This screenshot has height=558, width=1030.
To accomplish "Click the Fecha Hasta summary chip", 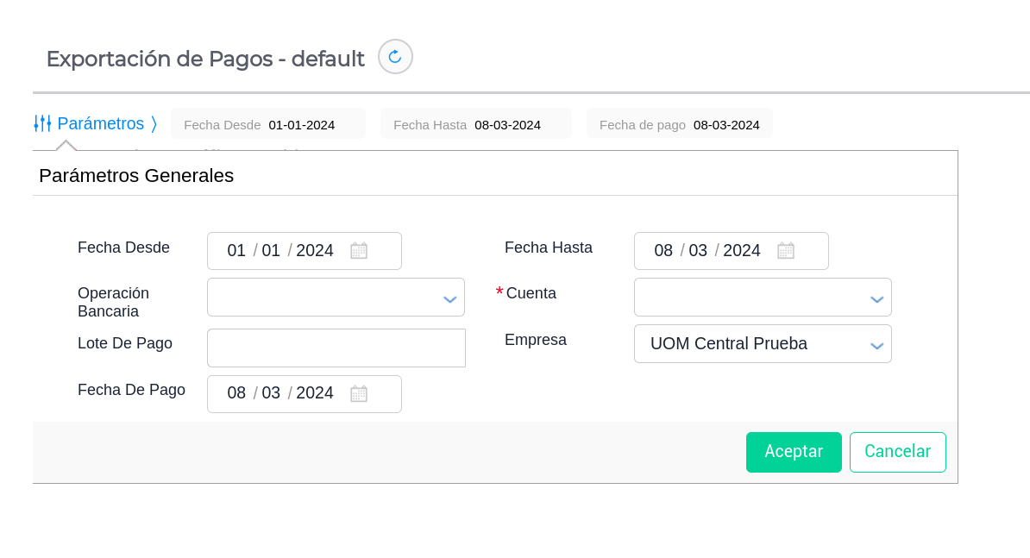I will click(475, 124).
